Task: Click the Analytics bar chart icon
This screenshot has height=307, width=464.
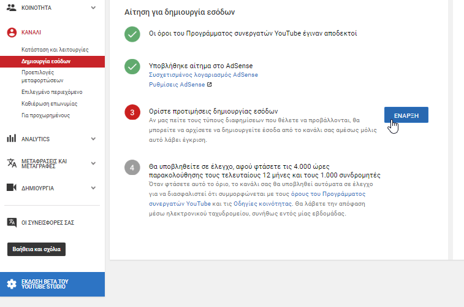Action: click(12, 138)
